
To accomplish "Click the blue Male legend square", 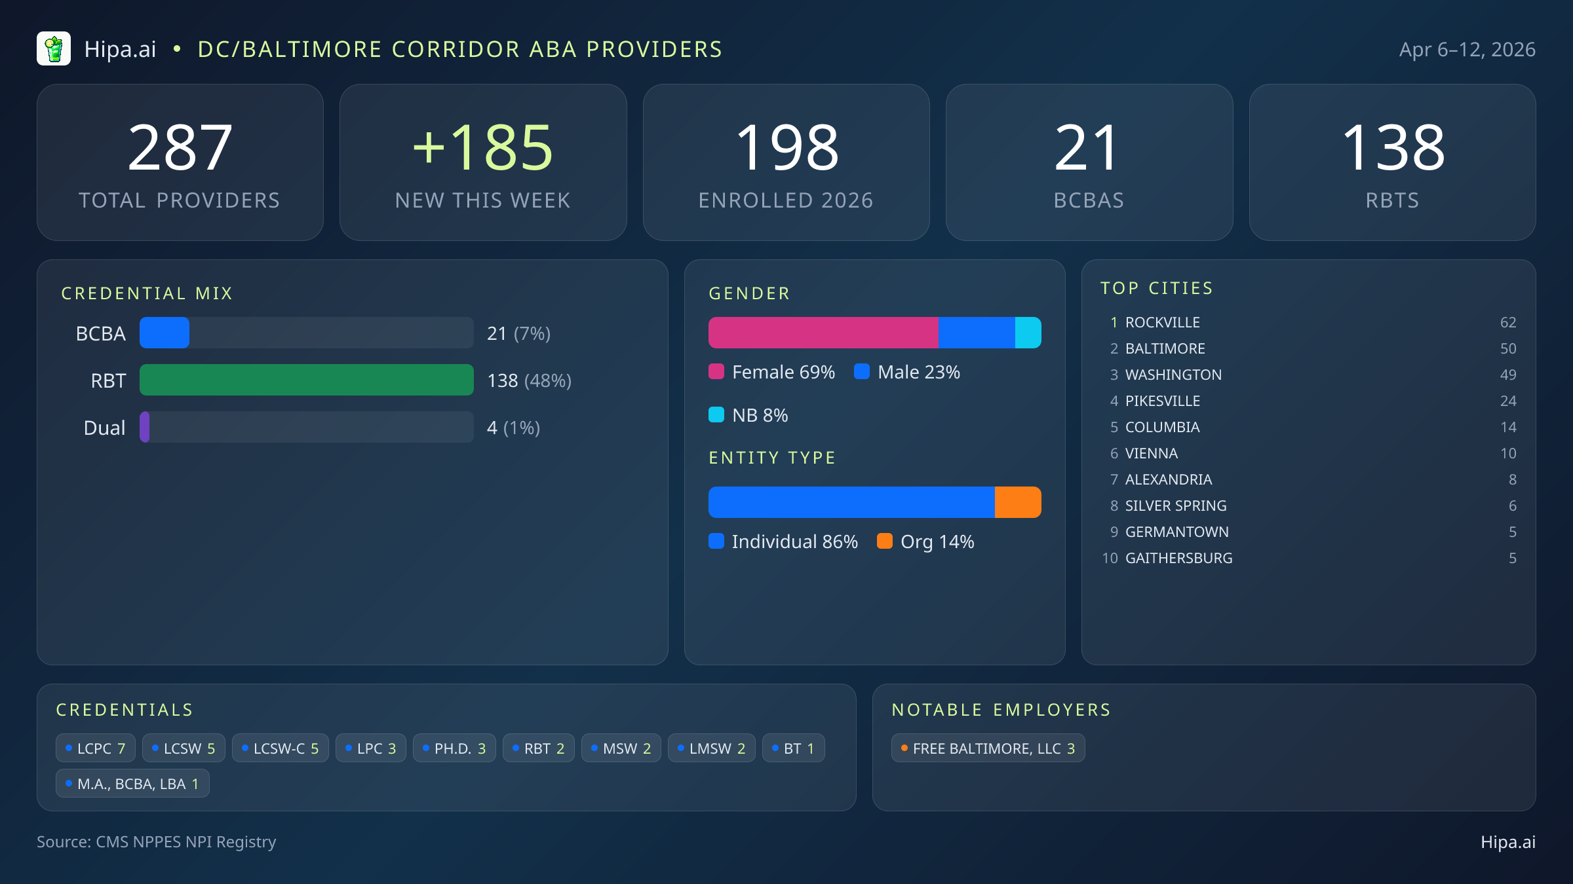I will pyautogui.click(x=863, y=371).
